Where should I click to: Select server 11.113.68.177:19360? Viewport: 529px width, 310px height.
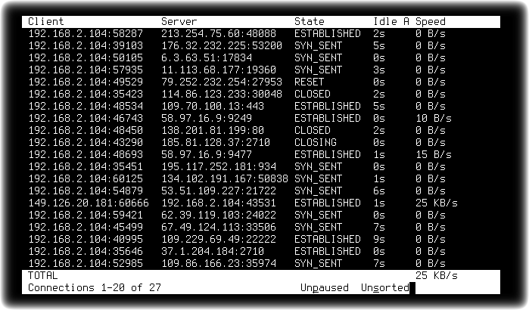218,70
